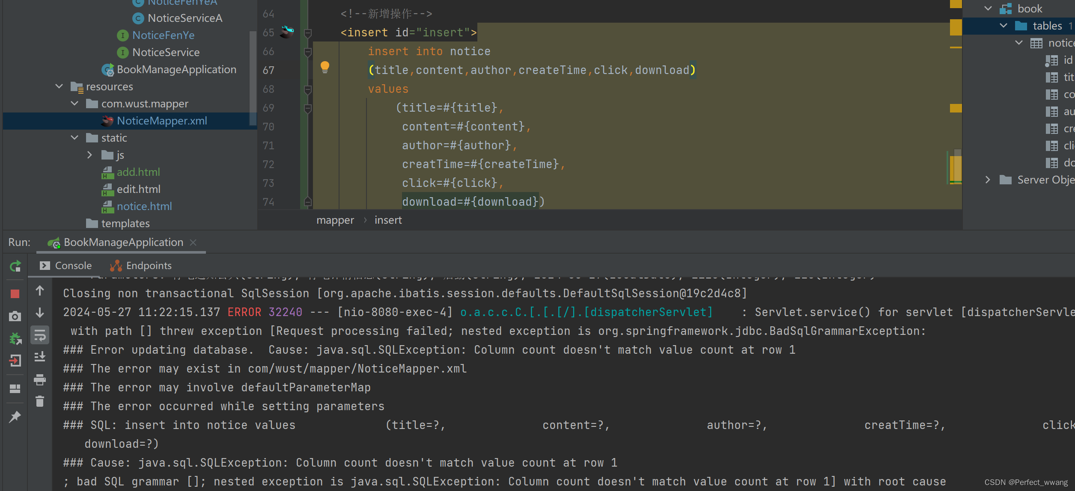1075x491 pixels.
Task: Expand the js folder
Action: click(x=89, y=155)
